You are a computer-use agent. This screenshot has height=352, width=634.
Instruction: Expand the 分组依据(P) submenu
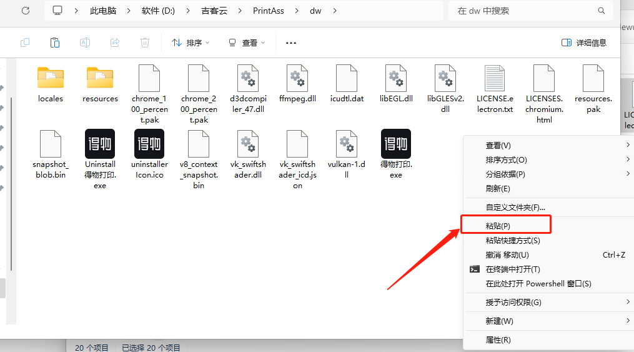tap(549, 174)
